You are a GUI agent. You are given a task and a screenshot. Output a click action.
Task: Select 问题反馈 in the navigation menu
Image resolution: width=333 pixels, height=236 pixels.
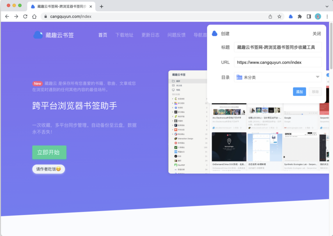click(x=177, y=35)
